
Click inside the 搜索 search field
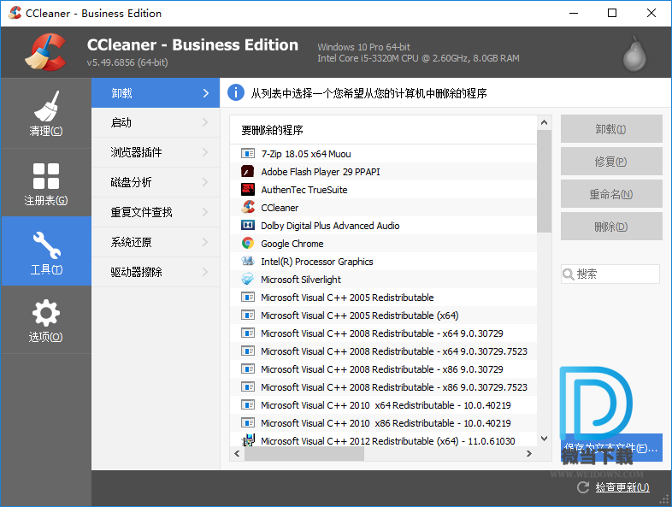[x=610, y=274]
